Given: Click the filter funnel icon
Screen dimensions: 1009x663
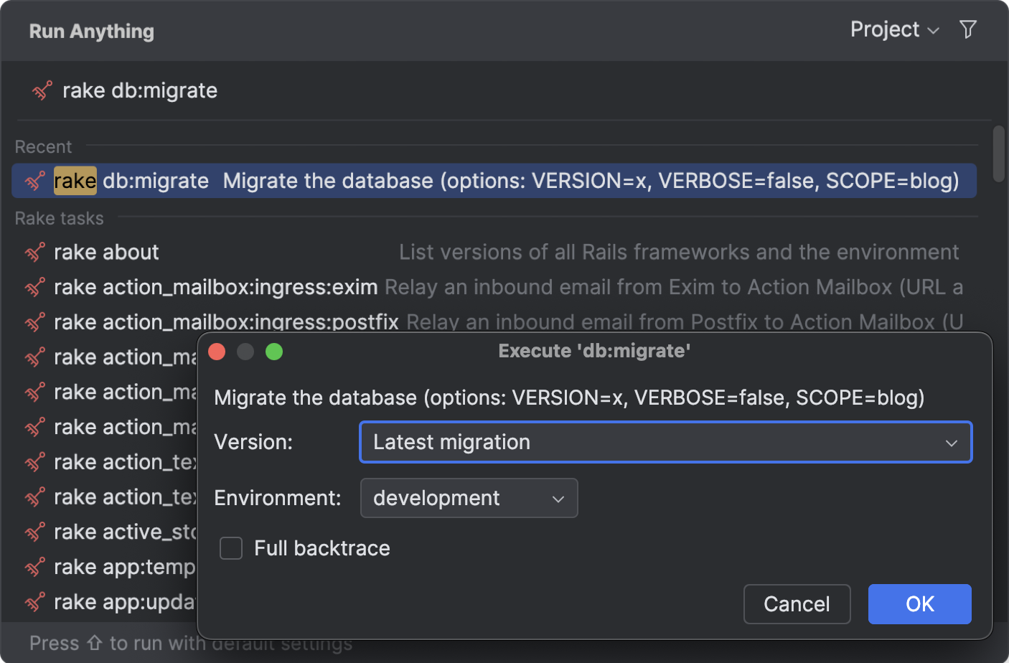Looking at the screenshot, I should coord(968,29).
